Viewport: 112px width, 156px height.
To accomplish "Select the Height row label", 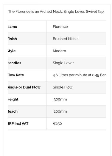I will click(13, 99).
